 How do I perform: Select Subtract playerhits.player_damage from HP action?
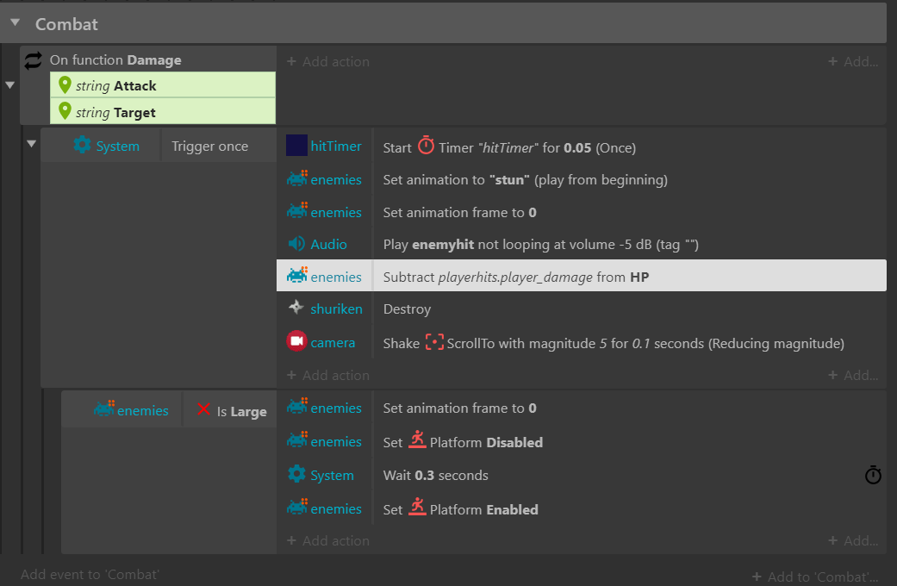pos(516,277)
